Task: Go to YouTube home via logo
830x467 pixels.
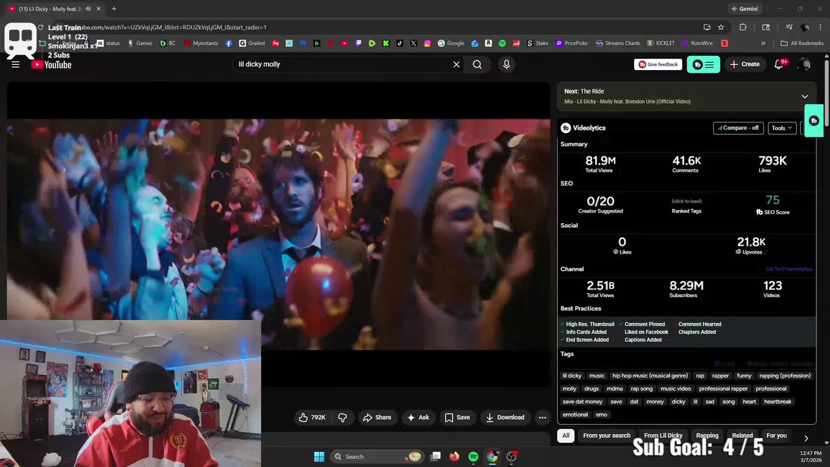Action: click(x=51, y=64)
